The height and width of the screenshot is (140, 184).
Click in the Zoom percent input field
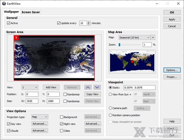[147, 45]
